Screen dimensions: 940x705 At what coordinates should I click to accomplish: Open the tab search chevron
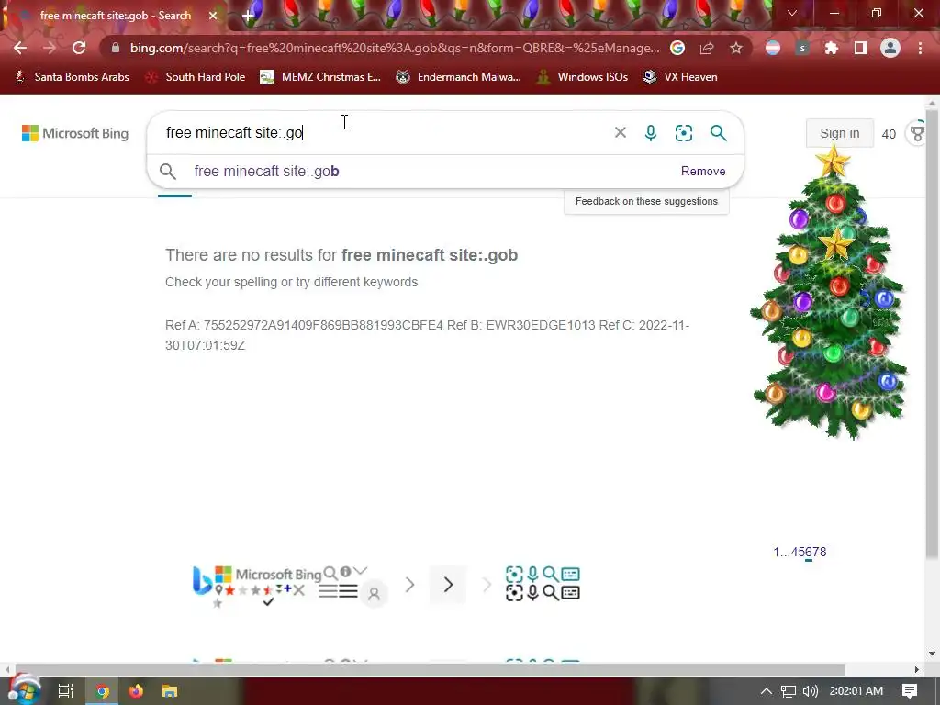[x=792, y=13]
